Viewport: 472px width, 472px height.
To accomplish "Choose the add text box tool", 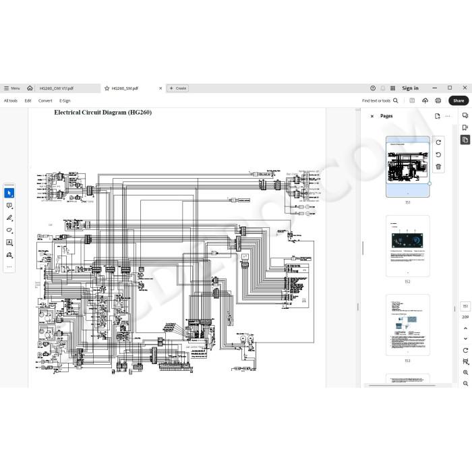I will (x=9, y=242).
